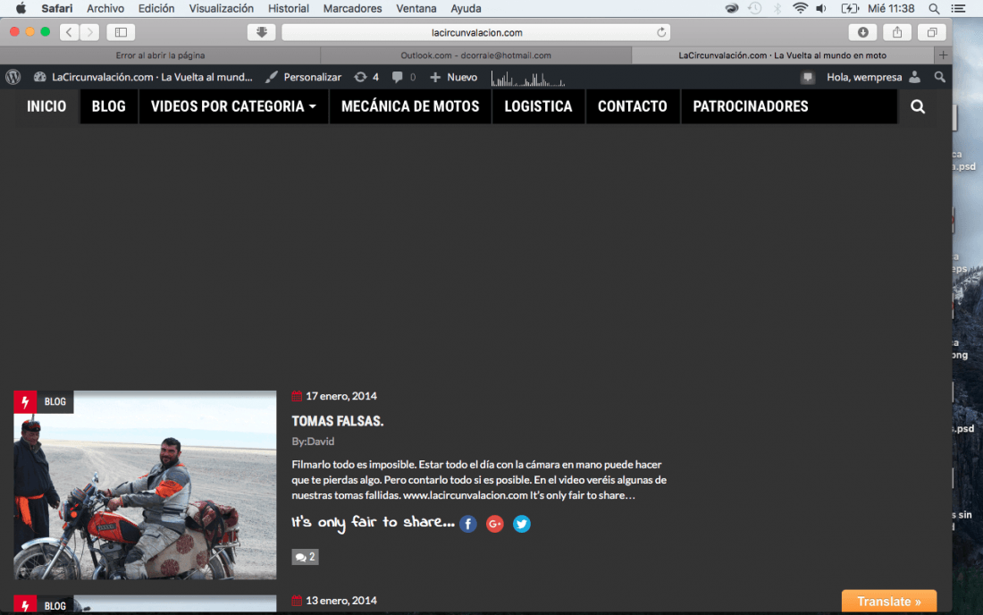The image size is (983, 615).
Task: Show the Safari sidebar
Action: click(121, 32)
